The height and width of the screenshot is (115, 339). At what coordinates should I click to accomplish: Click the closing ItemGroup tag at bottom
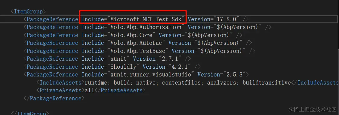pyautogui.click(x=30, y=113)
